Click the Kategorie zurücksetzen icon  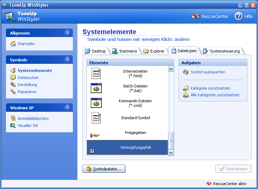click(186, 88)
